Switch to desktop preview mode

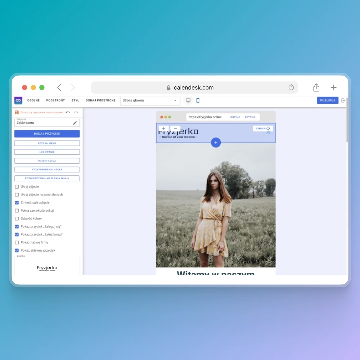click(188, 100)
